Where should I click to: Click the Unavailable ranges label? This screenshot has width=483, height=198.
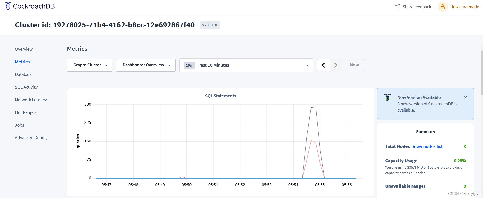click(x=405, y=186)
